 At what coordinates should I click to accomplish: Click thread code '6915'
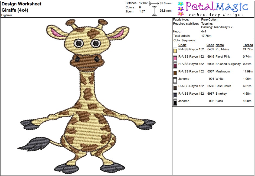(211, 57)
